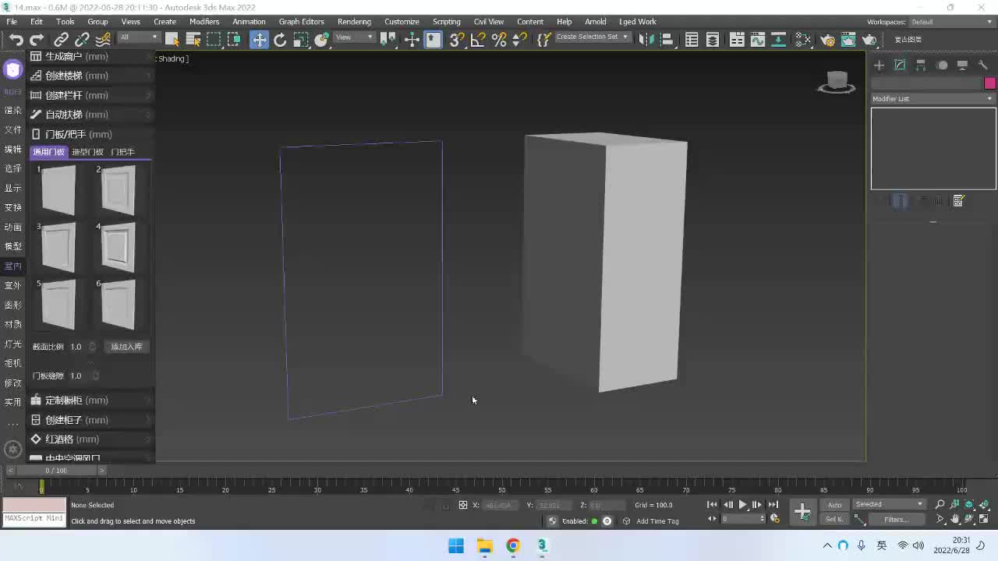
Task: Open the Utilities wrench panel
Action: (983, 65)
